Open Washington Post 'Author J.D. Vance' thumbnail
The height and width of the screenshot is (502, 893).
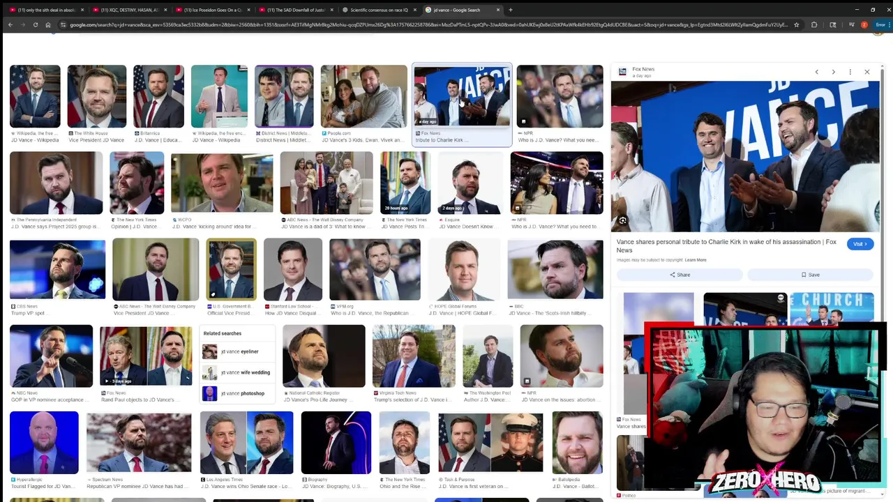click(x=488, y=356)
